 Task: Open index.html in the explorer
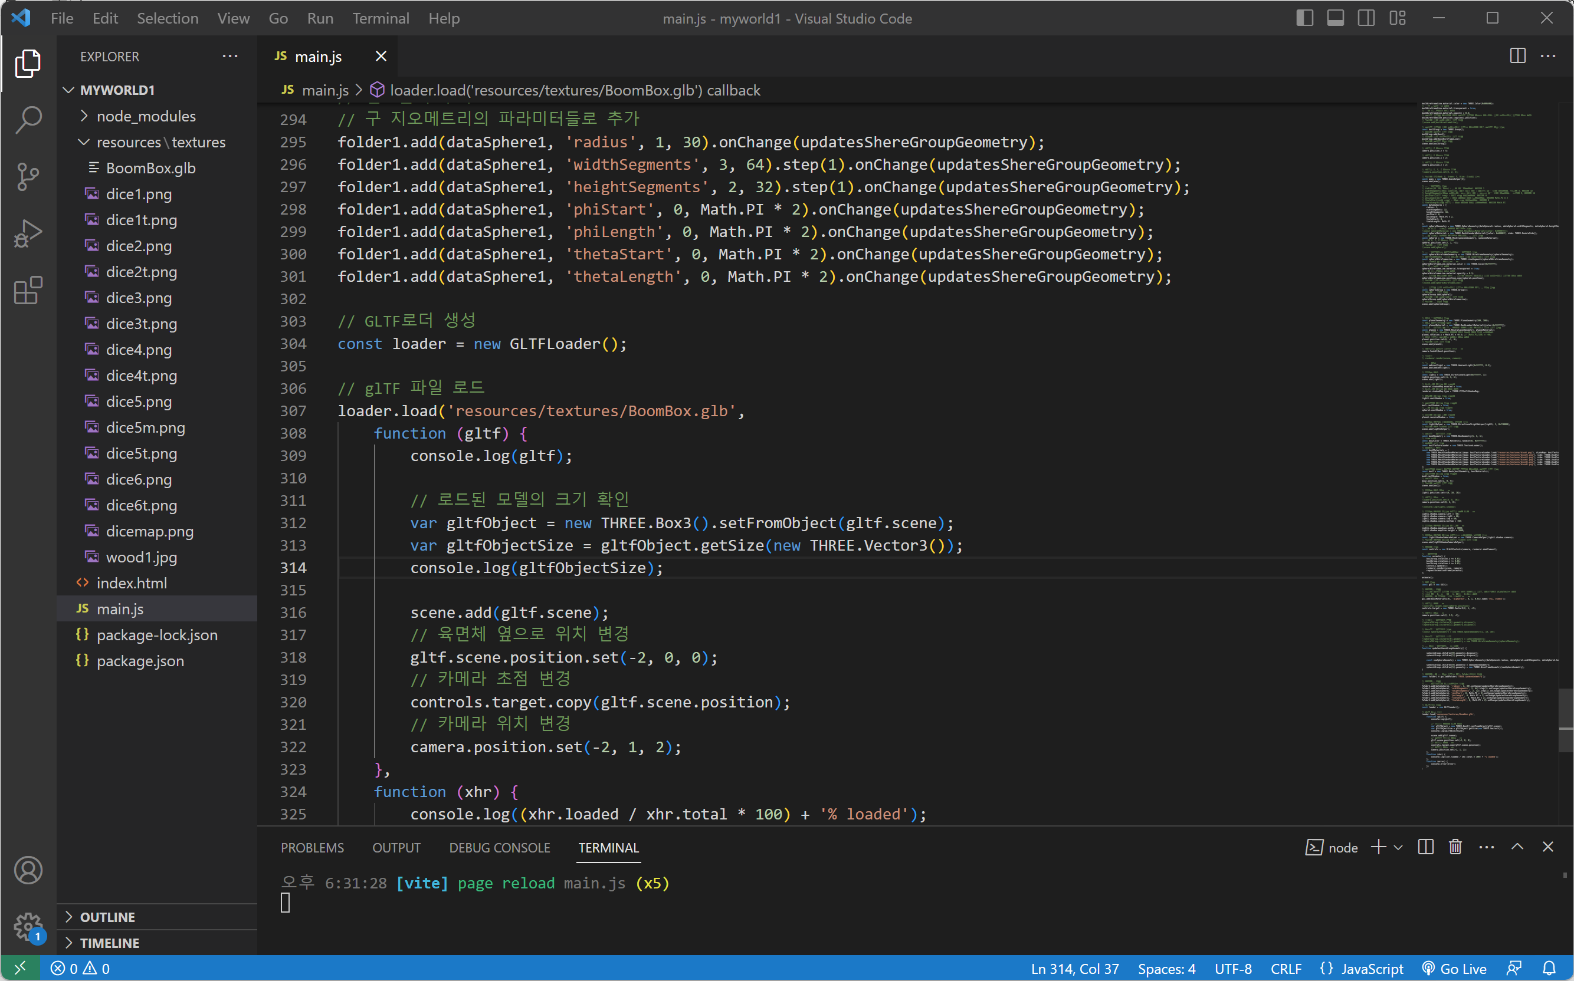click(131, 582)
